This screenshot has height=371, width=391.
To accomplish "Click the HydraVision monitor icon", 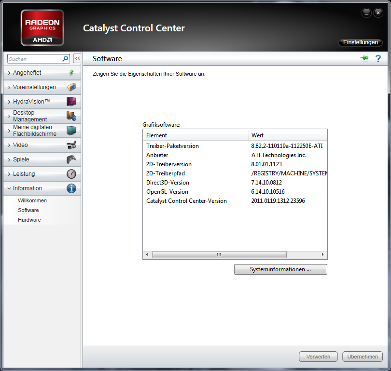I will pos(71,102).
